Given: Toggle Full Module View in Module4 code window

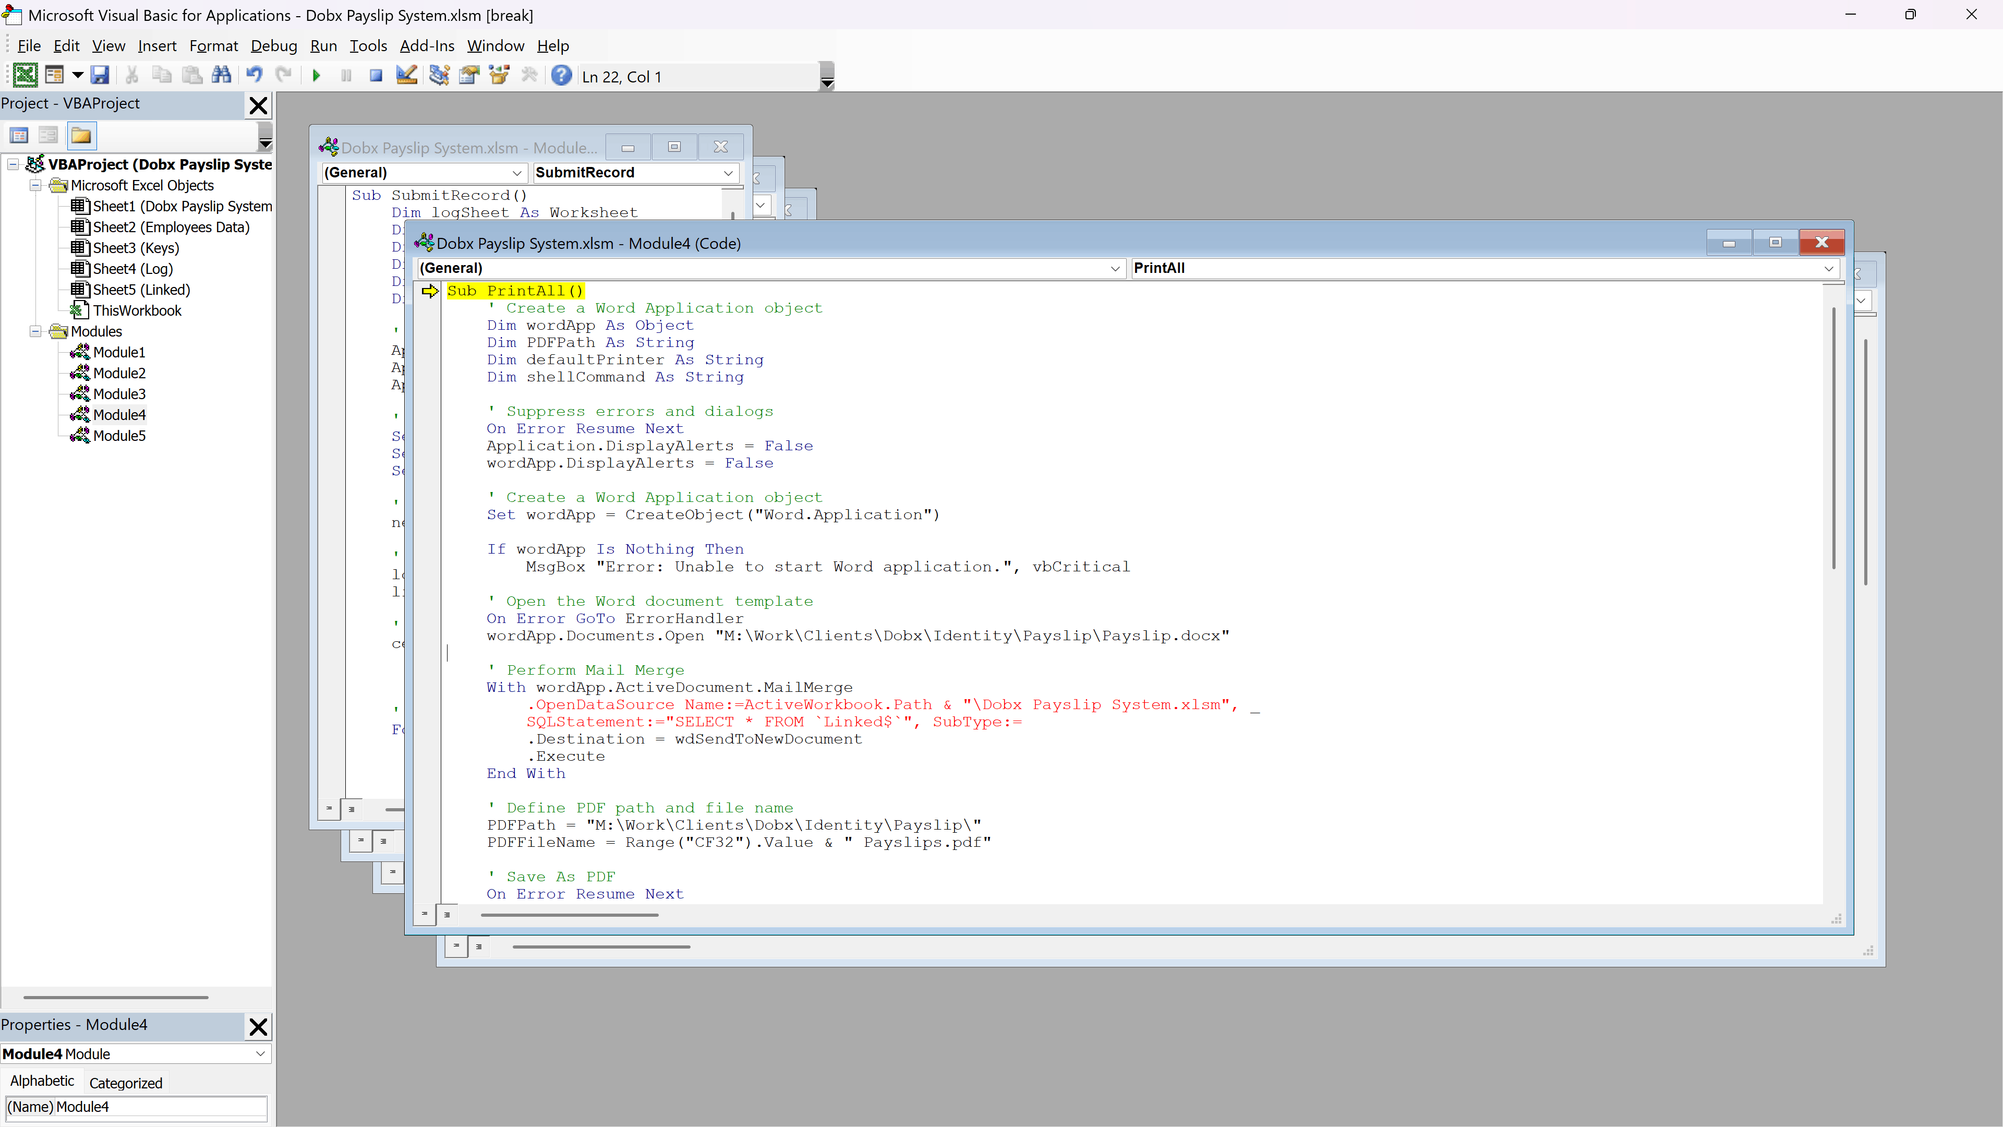Looking at the screenshot, I should tap(447, 914).
